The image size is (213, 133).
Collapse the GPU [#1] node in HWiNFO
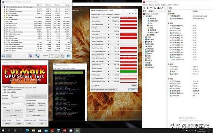pyautogui.click(x=2, y=7)
